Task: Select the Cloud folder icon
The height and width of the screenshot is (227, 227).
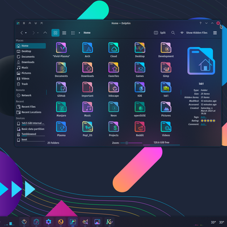Action: click(x=113, y=48)
